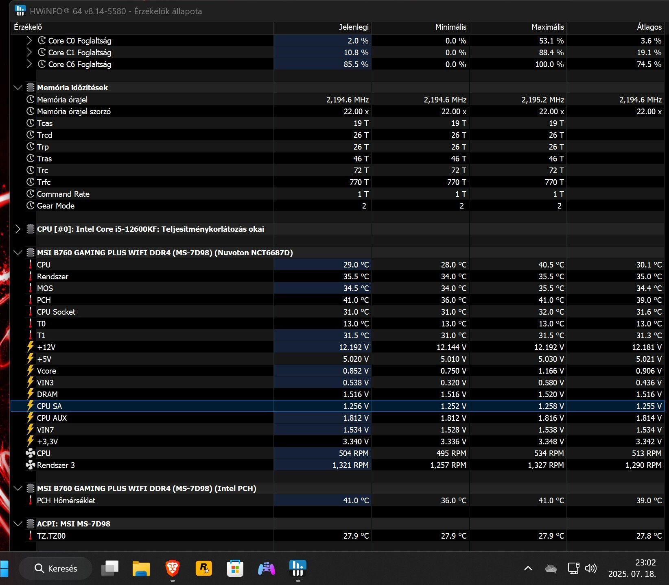Viewport: 669px width, 585px height.
Task: Open Microsoft Store from the taskbar
Action: point(235,568)
